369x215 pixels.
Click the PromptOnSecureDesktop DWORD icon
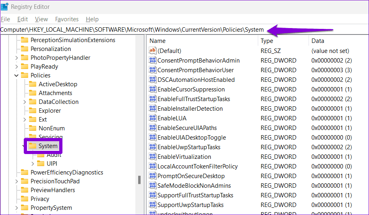coord(153,176)
